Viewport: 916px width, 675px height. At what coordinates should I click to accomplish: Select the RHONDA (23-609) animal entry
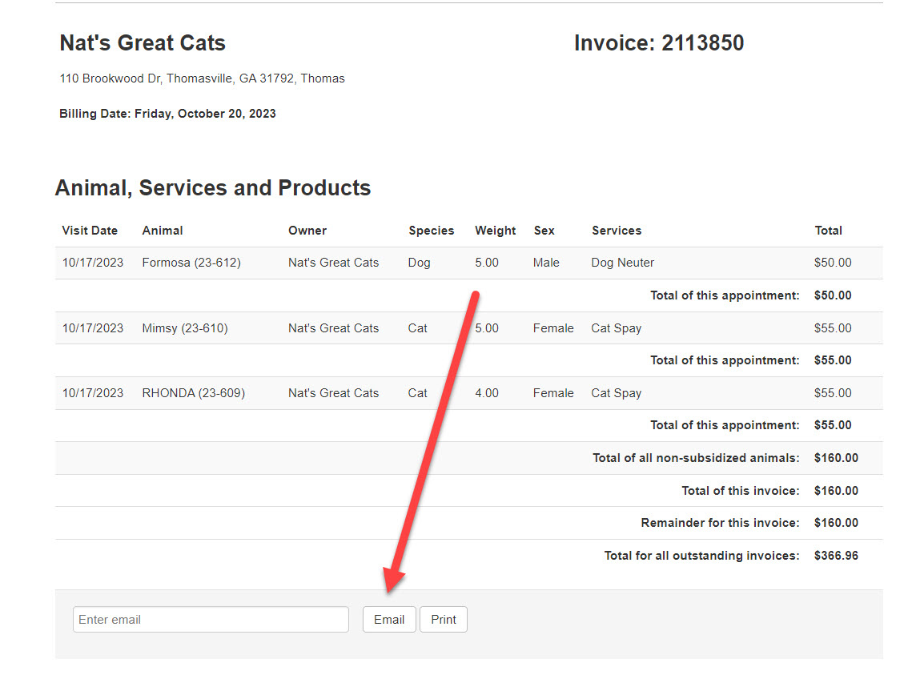194,393
